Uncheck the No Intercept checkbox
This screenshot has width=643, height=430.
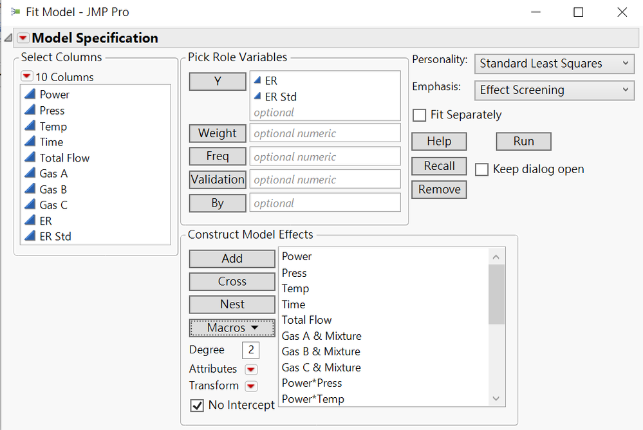click(197, 406)
